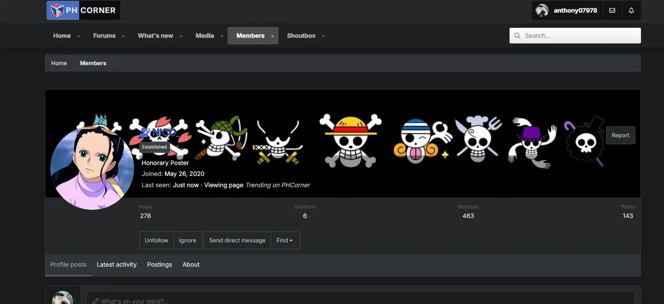Image resolution: width=664 pixels, height=304 pixels.
Task: Switch to the Latest activity tab
Action: pyautogui.click(x=117, y=264)
